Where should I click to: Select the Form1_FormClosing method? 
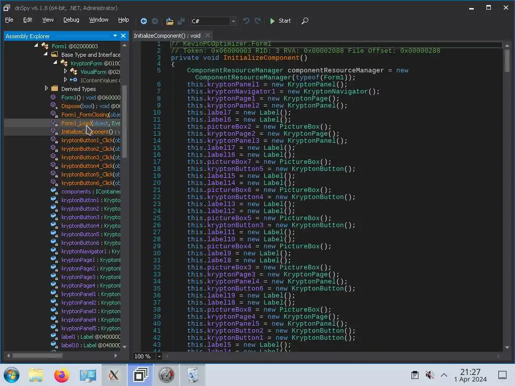point(91,115)
